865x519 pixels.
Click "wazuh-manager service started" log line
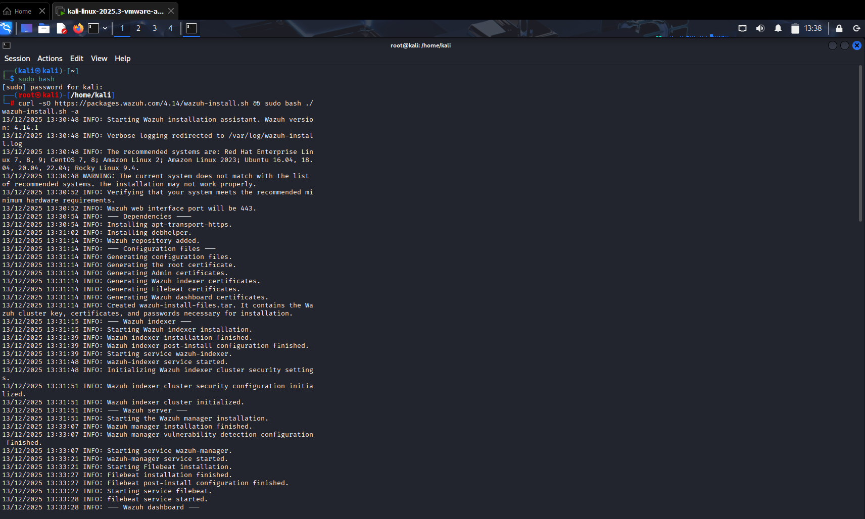[x=115, y=459]
